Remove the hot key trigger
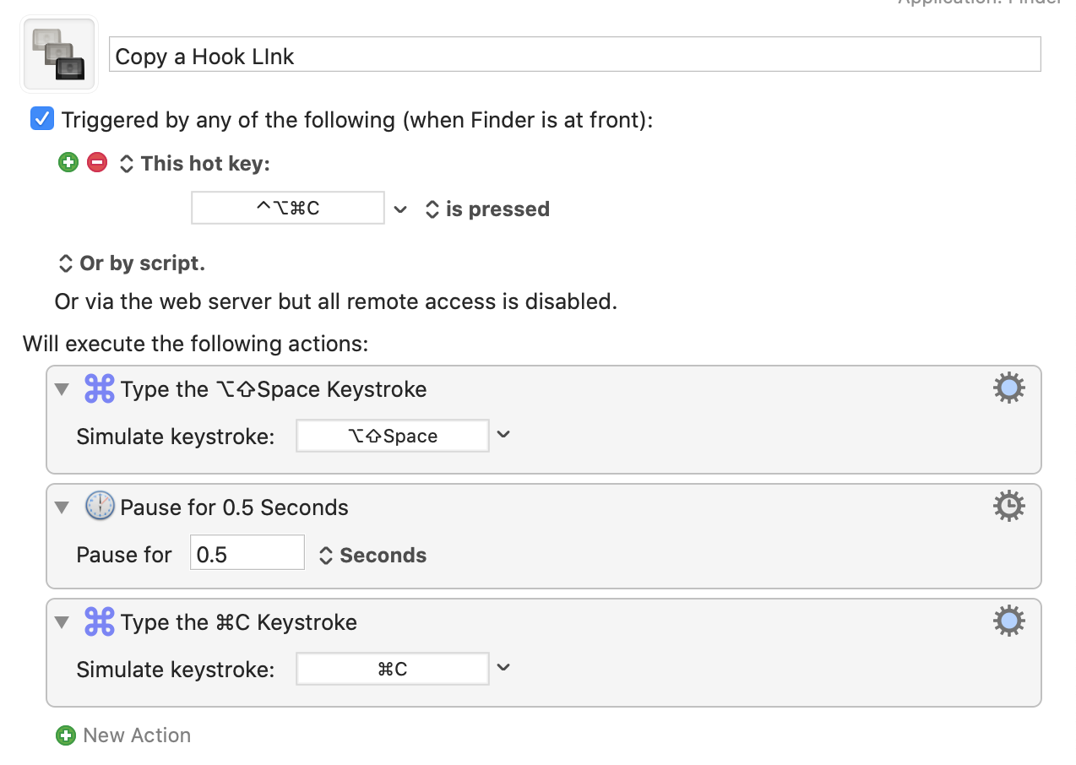 (x=97, y=163)
